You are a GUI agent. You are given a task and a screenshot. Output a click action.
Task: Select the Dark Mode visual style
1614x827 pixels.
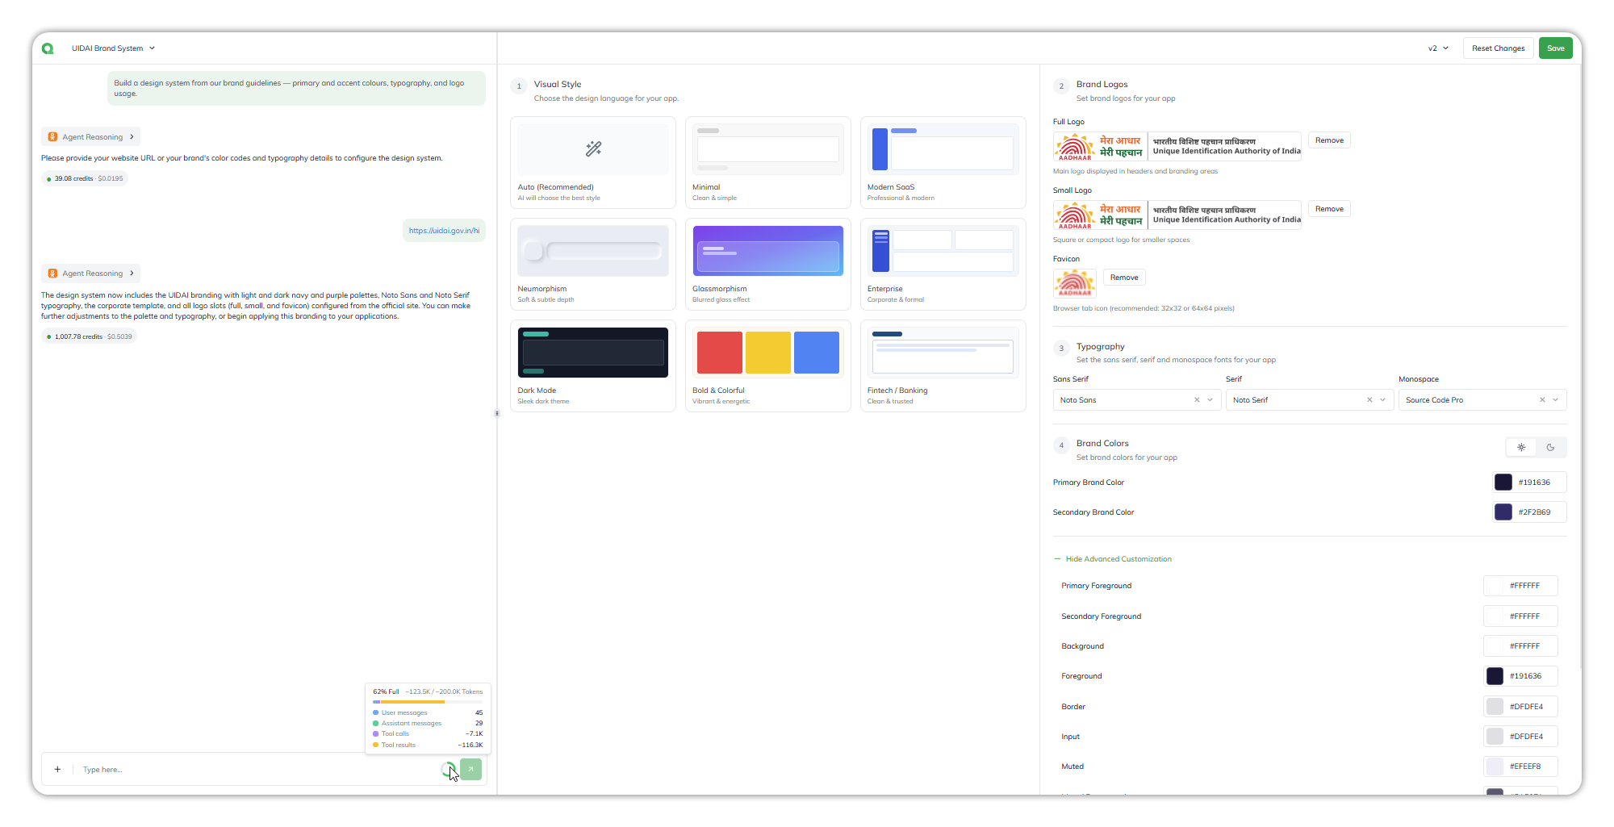click(593, 365)
